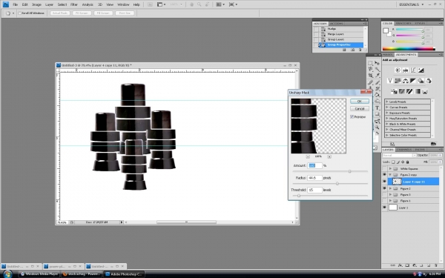Hide the Figure 2 copy group

384,175
